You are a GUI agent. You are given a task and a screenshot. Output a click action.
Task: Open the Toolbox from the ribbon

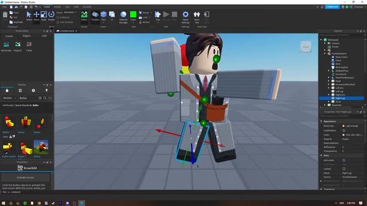(x=95, y=16)
